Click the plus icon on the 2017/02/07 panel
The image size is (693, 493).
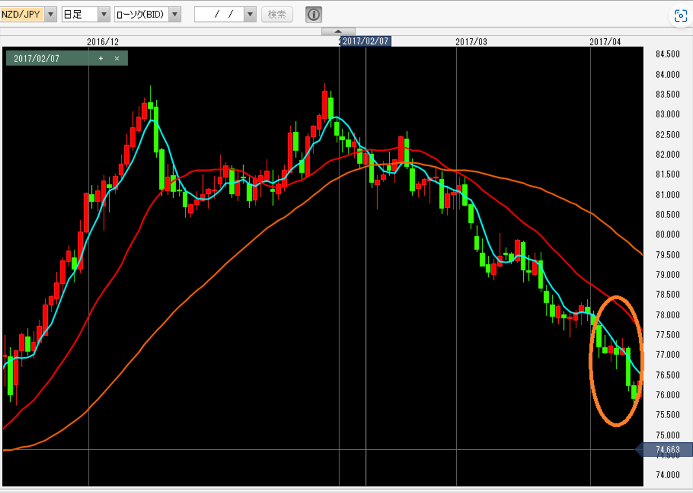tap(101, 59)
